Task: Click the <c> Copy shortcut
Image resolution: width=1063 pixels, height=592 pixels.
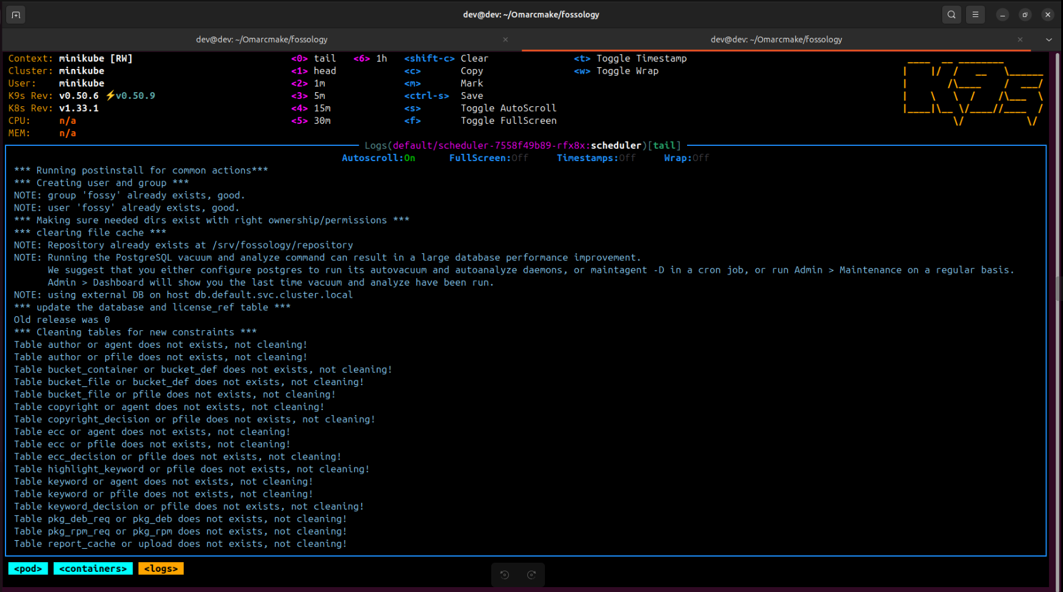Action: pos(444,71)
